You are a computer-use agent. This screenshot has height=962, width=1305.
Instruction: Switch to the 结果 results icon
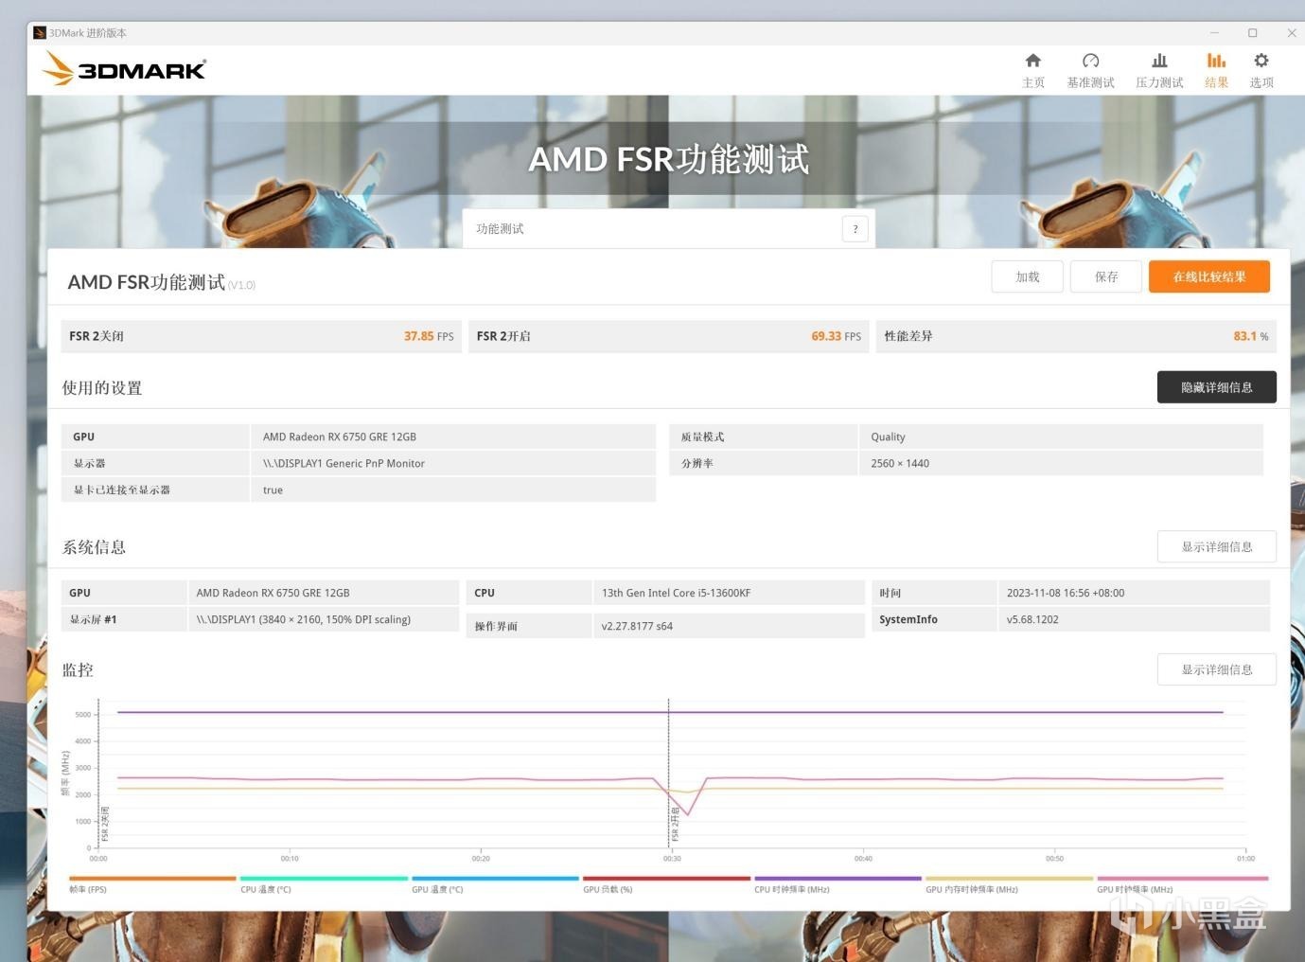click(1216, 61)
